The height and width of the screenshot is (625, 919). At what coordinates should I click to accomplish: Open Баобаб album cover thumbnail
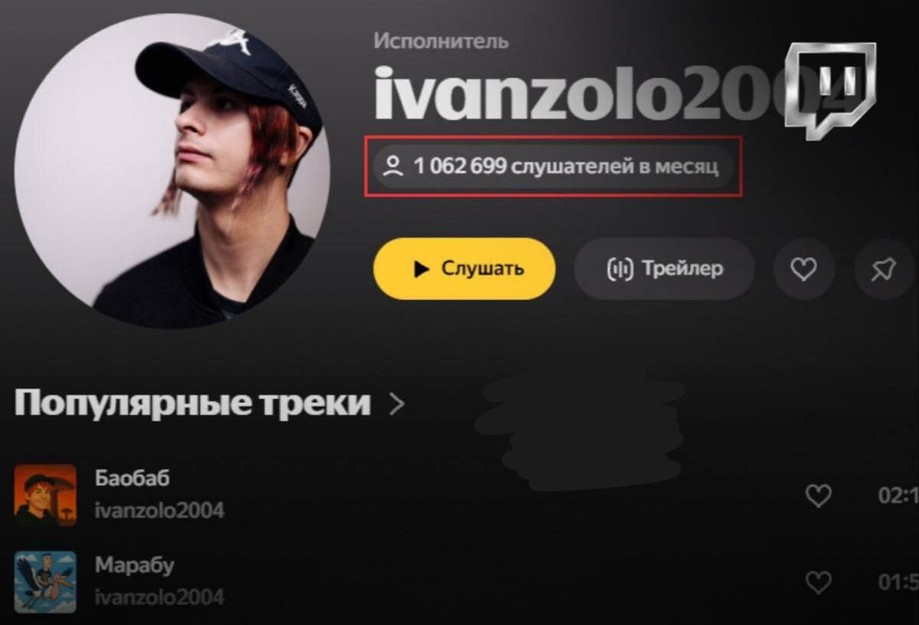45,495
